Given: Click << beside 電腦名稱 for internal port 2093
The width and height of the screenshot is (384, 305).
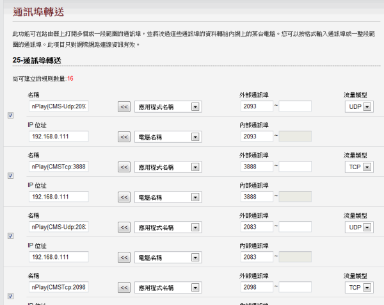Looking at the screenshot, I should pos(124,137).
